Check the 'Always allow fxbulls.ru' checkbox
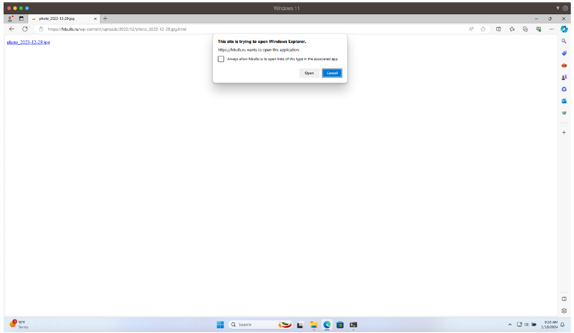Viewport: 574px width, 333px height. 221,59
